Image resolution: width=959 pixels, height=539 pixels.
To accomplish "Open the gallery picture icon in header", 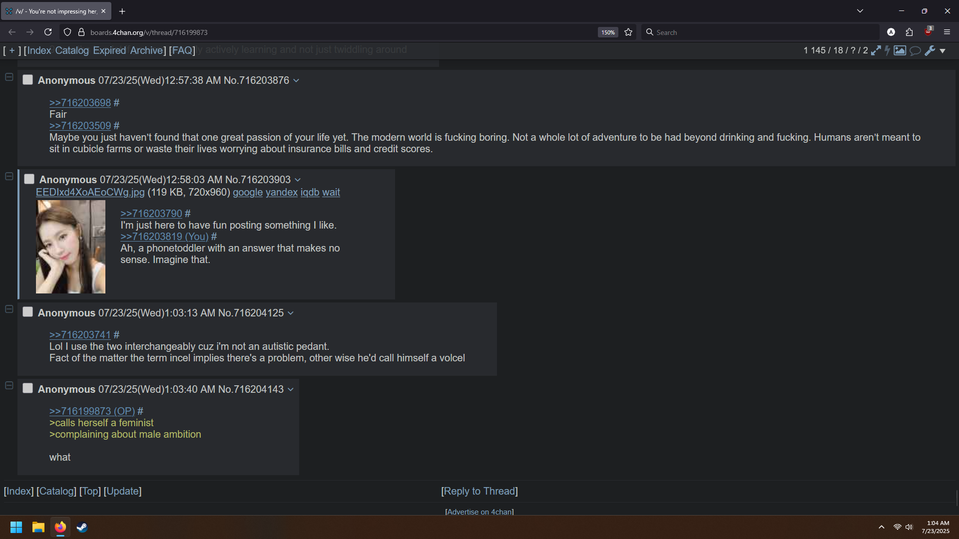I will coord(900,50).
